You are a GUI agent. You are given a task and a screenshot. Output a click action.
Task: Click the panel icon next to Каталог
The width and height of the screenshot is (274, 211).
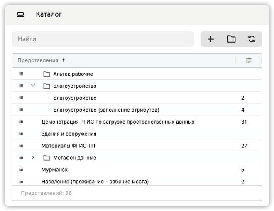point(20,14)
